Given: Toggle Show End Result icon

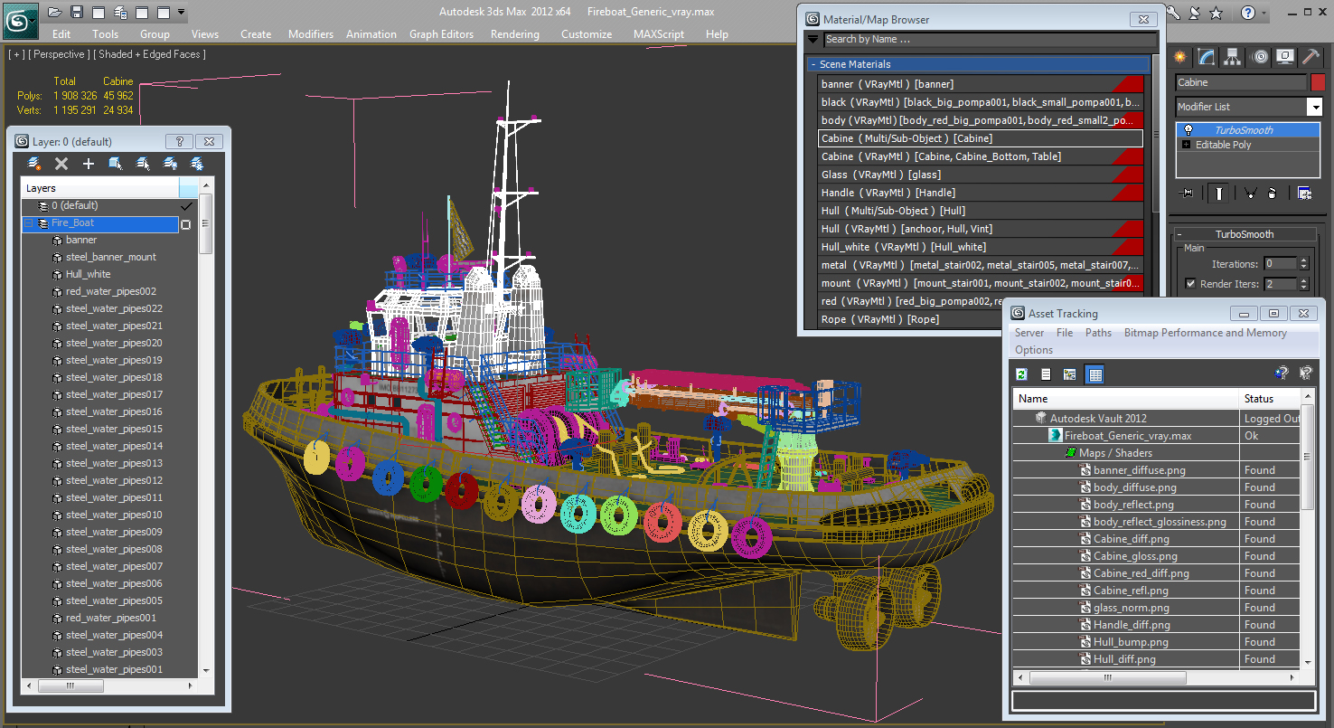Looking at the screenshot, I should tap(1219, 193).
